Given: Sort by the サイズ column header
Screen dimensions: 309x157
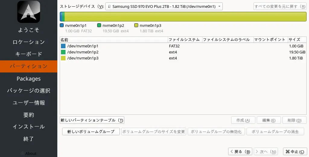Looking at the screenshot, I should [297, 40].
